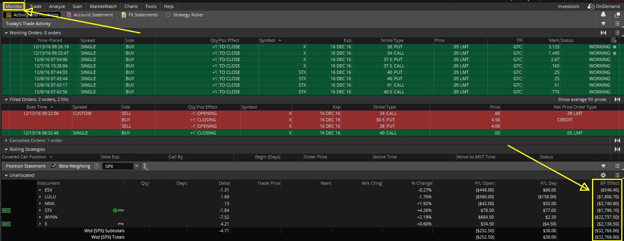Collapse Today's Trade Activity with double-arrow icon

tap(603, 24)
